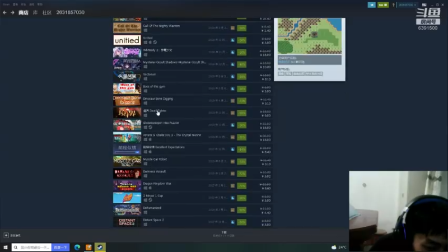Open the Darkness Assault thumbnail

(127, 174)
